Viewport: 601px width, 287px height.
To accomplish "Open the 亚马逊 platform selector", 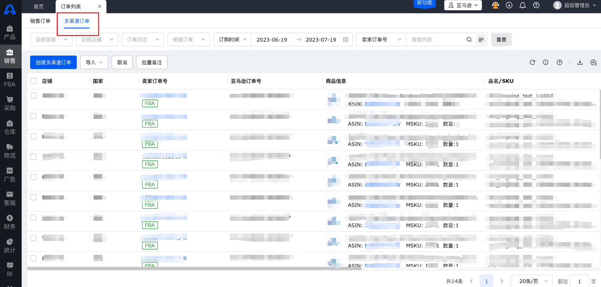I will point(463,5).
